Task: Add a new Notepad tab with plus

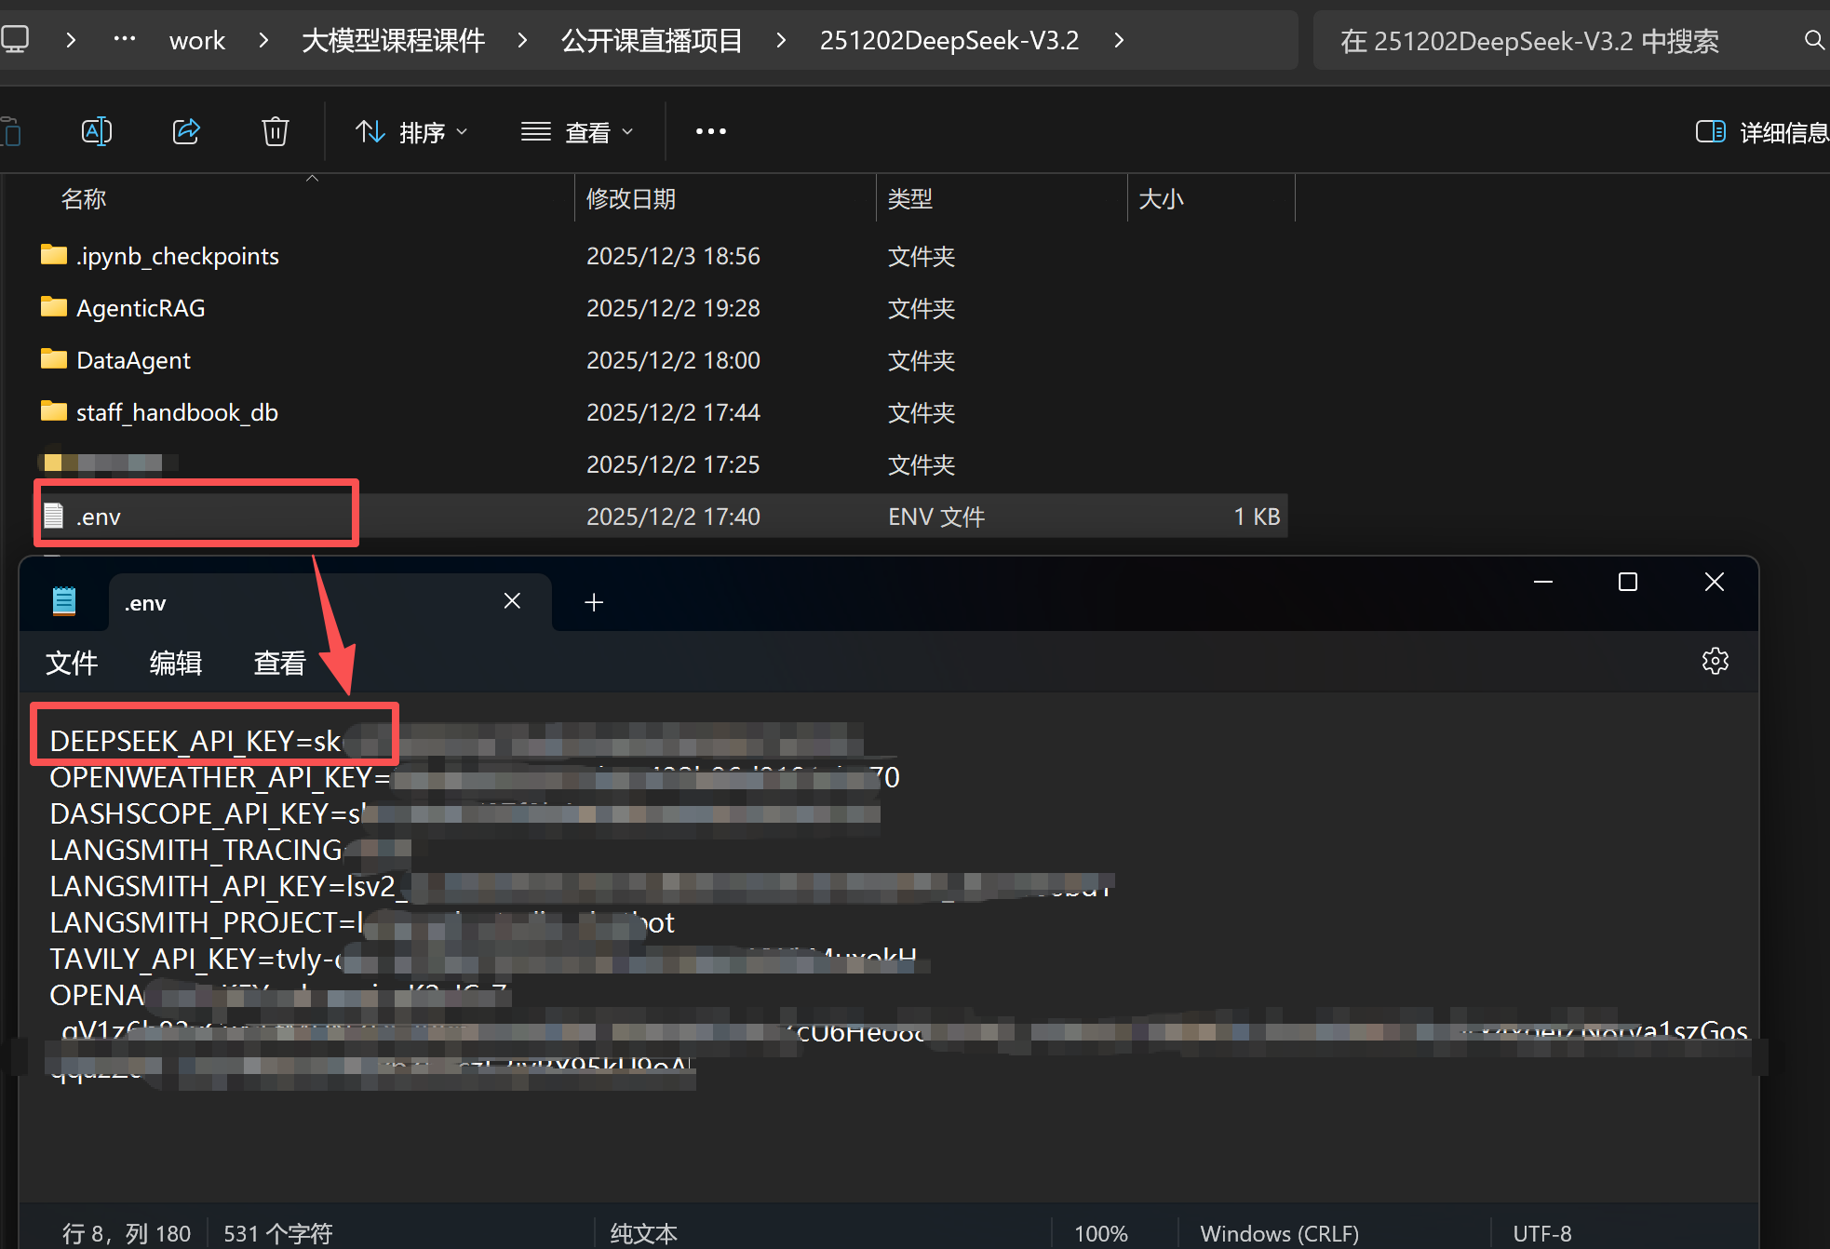Action: pyautogui.click(x=594, y=602)
